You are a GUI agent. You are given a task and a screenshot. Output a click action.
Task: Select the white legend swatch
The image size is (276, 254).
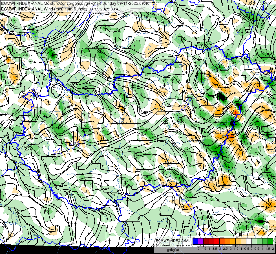[249, 241]
